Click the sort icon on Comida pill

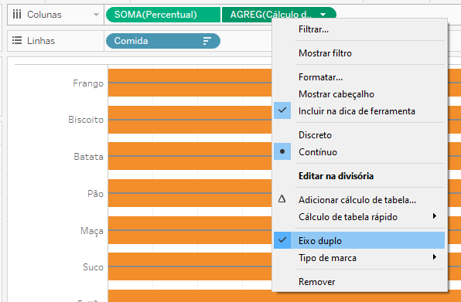pyautogui.click(x=207, y=41)
